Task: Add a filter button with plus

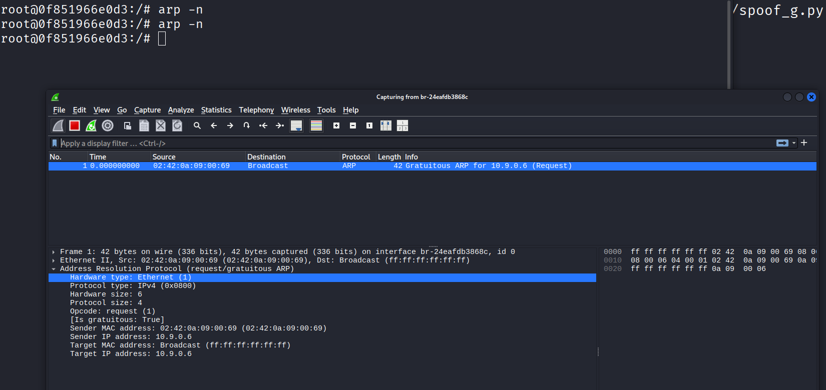Action: click(x=804, y=143)
